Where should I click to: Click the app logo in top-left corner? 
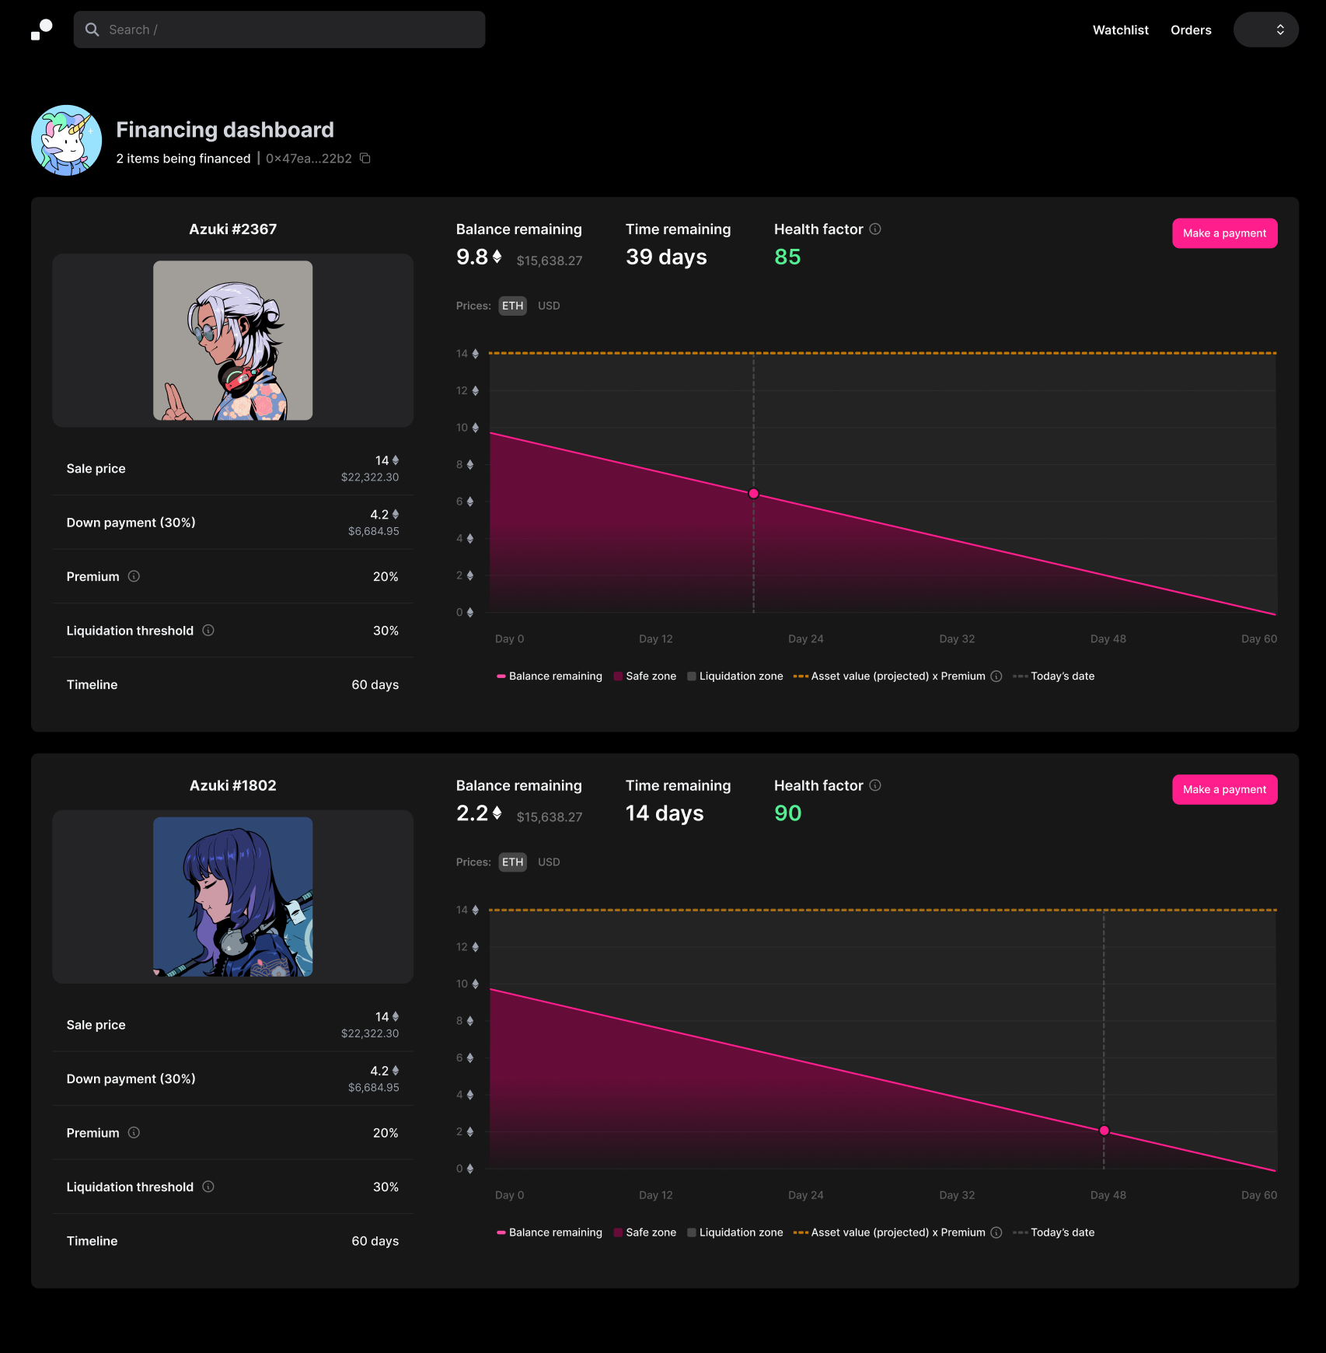(41, 30)
